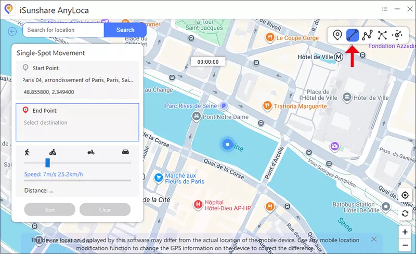Zoom in on the map
Screen dimensions: 416x254
[405, 232]
